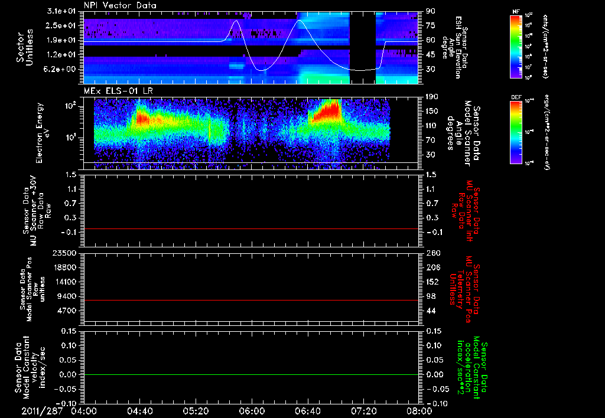Viewport: 605px width, 418px height.
Task: Click the 'Sector Unitless' axis title
Action: pyautogui.click(x=24, y=47)
